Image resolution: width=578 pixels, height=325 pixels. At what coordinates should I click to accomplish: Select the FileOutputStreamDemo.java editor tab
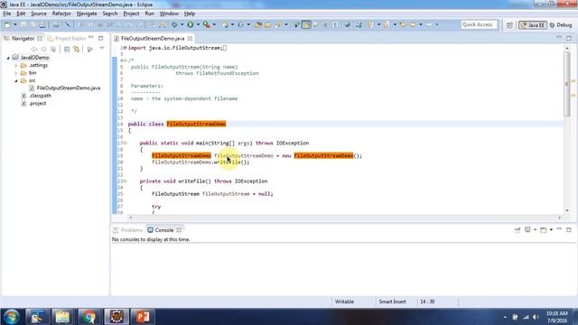pyautogui.click(x=153, y=38)
